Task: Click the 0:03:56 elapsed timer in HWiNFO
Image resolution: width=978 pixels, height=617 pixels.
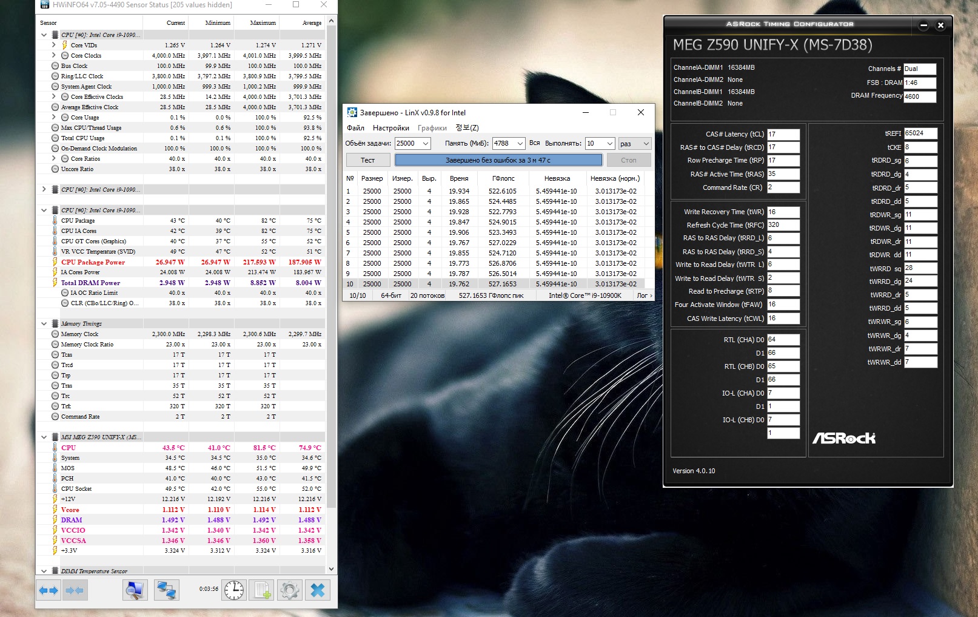Action: coord(209,589)
